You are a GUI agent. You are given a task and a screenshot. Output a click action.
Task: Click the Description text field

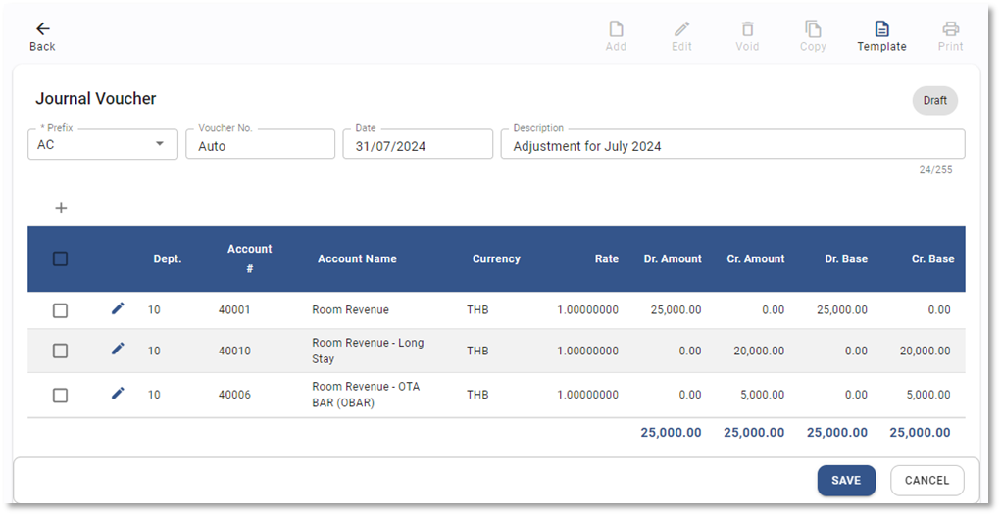[731, 146]
